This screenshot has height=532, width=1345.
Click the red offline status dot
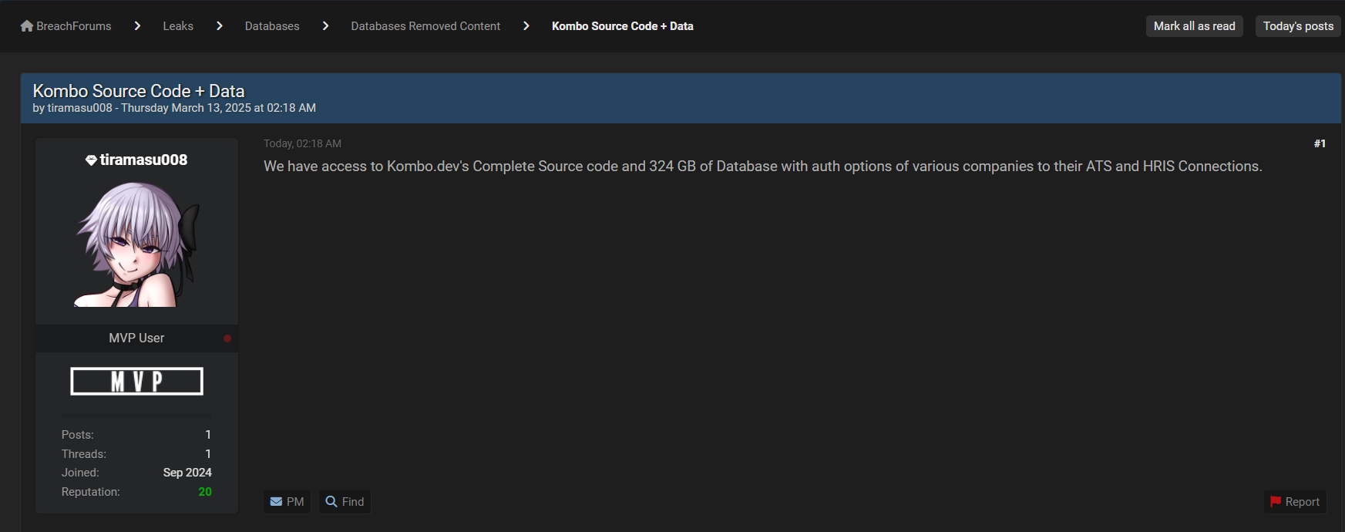click(x=227, y=338)
